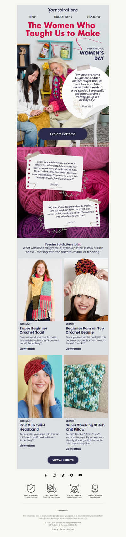Open the Super Stocking Stitch Pillow photo

point(86,387)
